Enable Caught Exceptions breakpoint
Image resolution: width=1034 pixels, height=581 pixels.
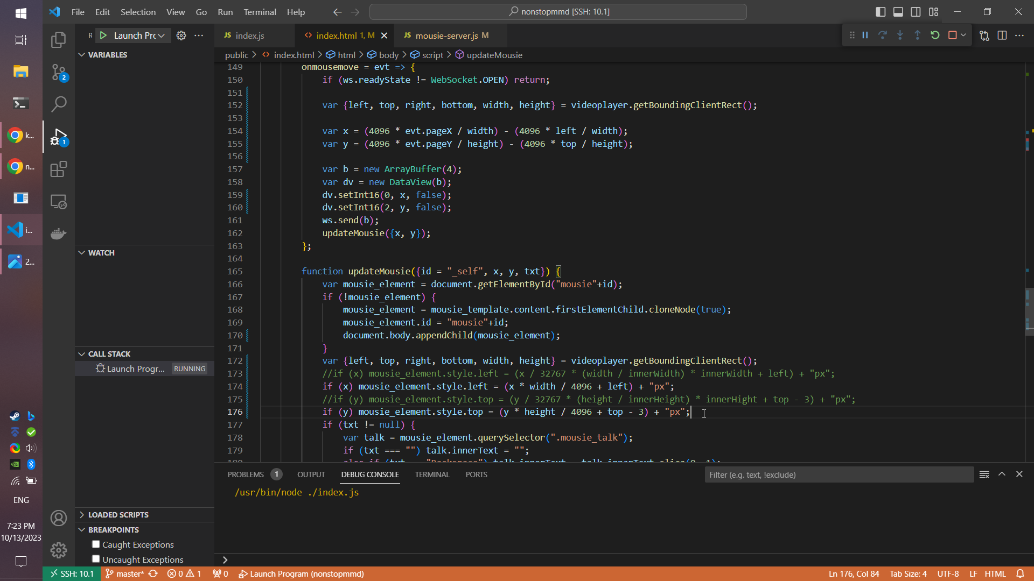[x=96, y=544]
